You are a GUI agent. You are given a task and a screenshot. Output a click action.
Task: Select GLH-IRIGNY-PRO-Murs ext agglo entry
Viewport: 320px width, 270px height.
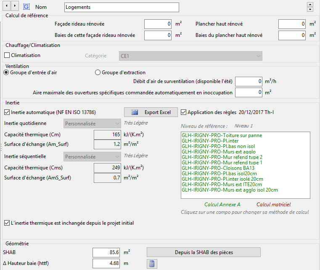coord(219,152)
